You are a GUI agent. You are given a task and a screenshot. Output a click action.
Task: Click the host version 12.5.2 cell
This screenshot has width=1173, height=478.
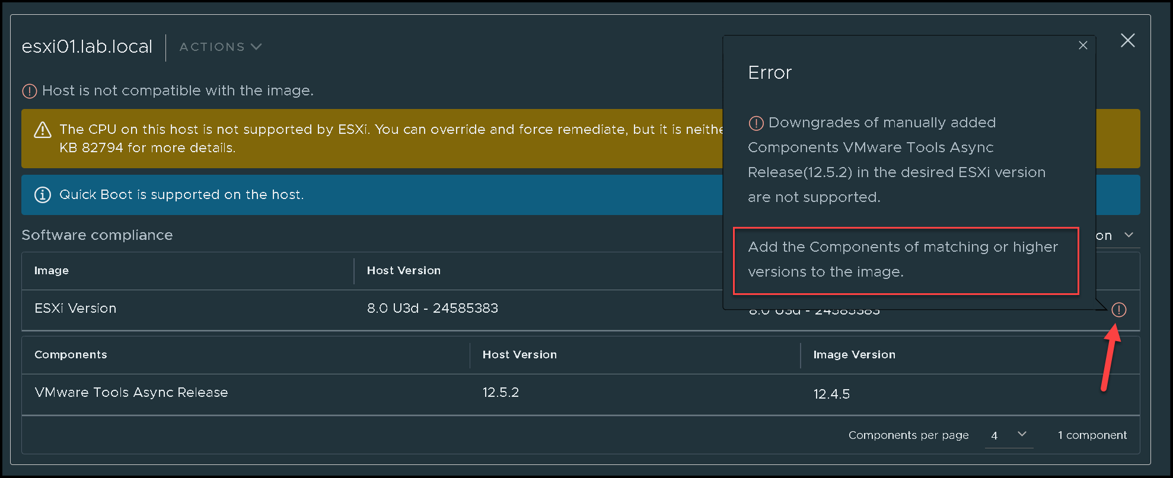tap(501, 393)
